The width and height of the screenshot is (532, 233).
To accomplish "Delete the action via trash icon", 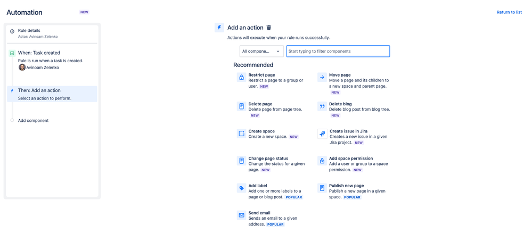I will [x=269, y=28].
